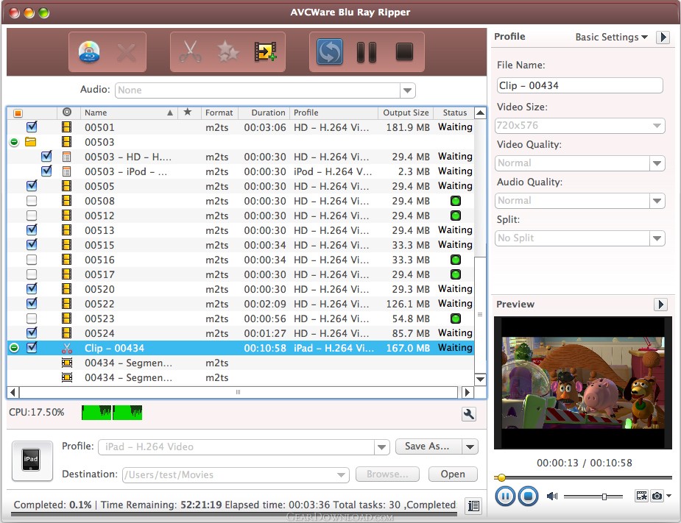Screen dimensions: 681x523
Task: Toggle the select-all checkbox in header
Action: click(x=18, y=113)
